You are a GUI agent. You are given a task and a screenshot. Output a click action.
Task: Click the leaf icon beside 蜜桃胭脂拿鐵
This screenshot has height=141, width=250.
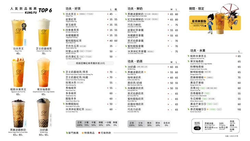(x=126, y=46)
